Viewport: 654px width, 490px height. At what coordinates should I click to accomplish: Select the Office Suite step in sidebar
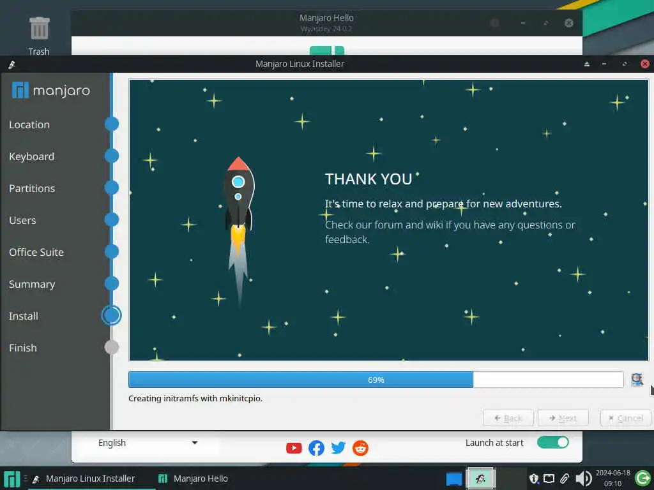click(36, 252)
